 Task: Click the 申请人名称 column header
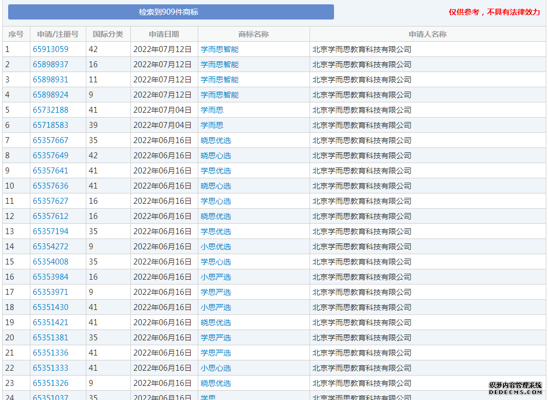427,34
